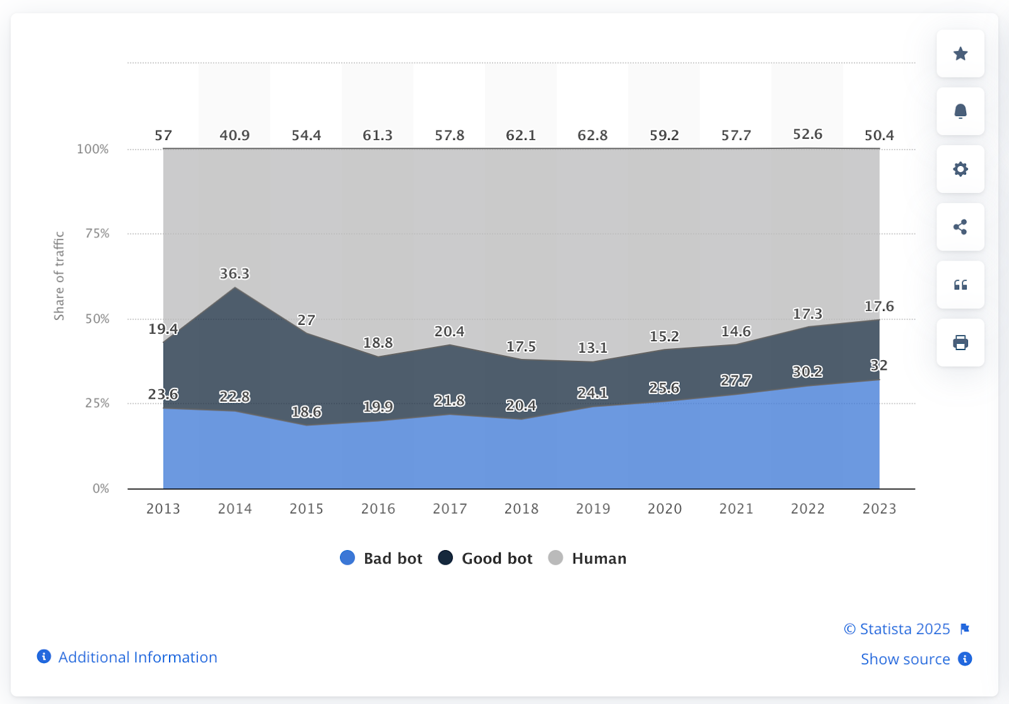Screen dimensions: 1009x704
Task: Toggle the Human series in the legend
Action: (586, 558)
